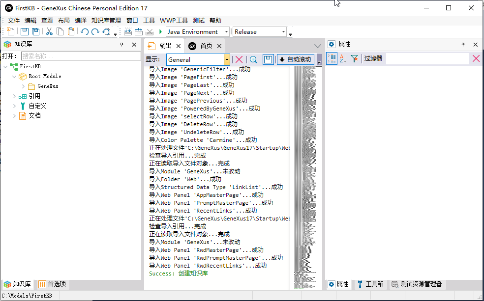This screenshot has width=484, height=301.
Task: Click the Build All toolbar icon
Action: click(x=128, y=31)
